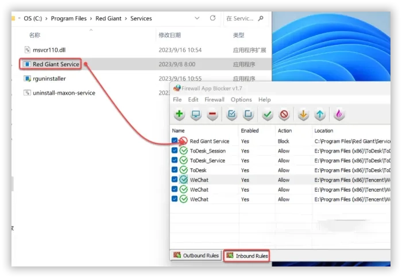Click the 2023/9/16 10:54 date of msvcr110.dll

pos(180,50)
